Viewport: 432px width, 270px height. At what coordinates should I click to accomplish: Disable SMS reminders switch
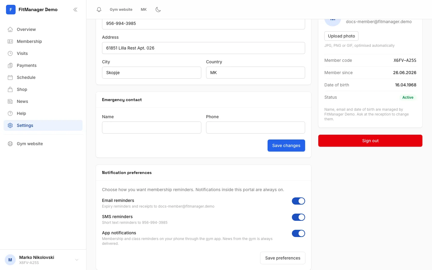[298, 217]
